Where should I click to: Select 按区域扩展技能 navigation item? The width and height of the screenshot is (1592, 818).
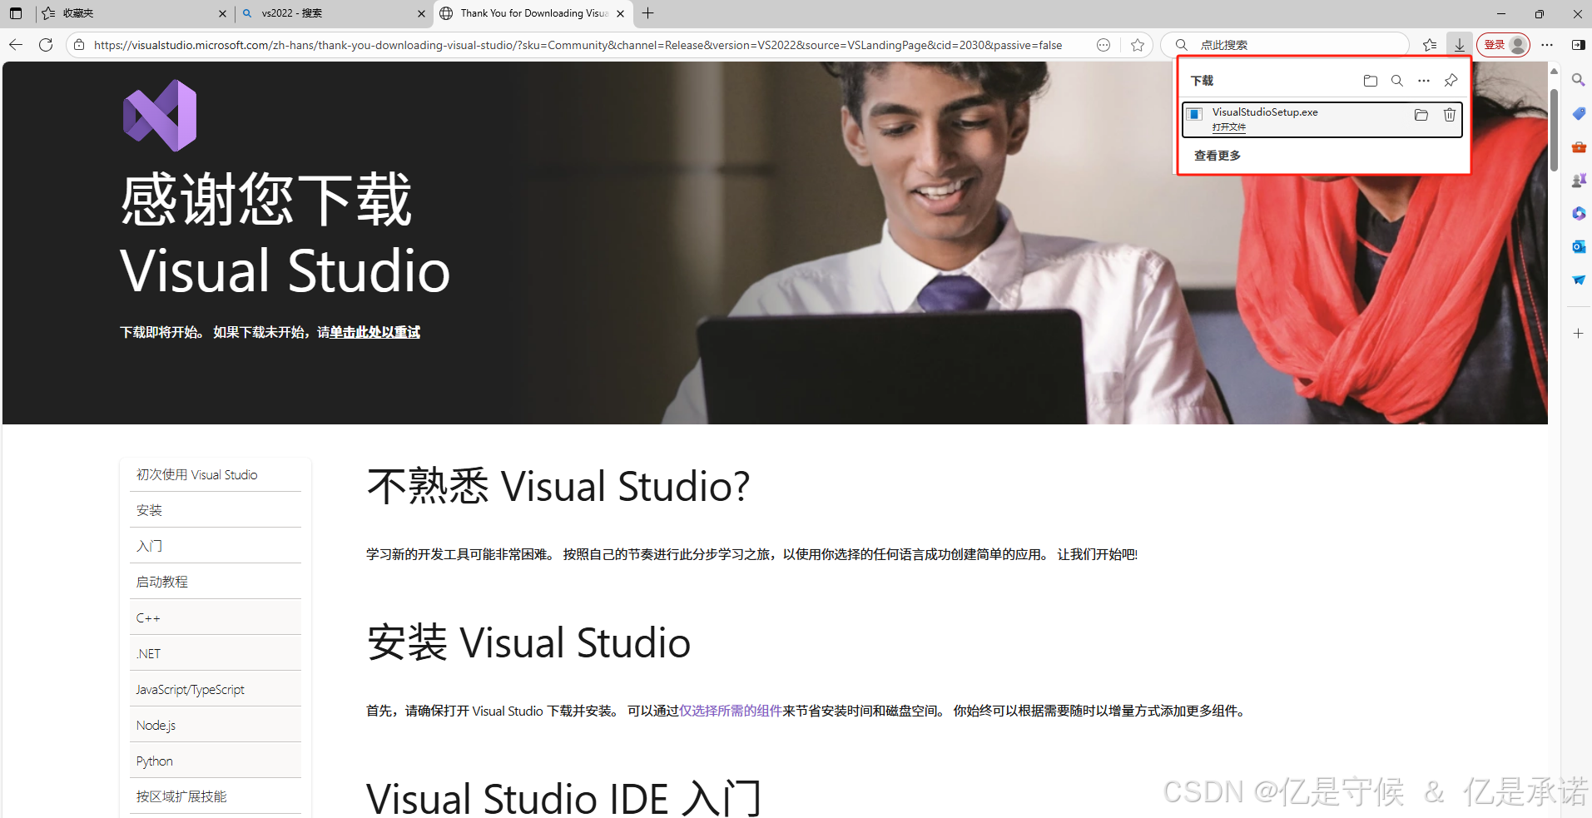tap(216, 796)
